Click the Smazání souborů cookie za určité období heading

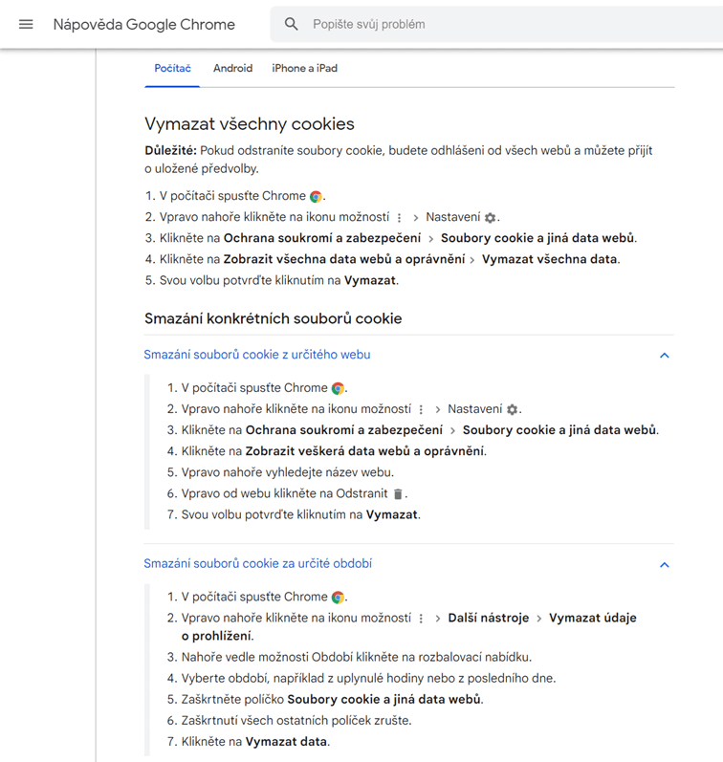pos(257,564)
